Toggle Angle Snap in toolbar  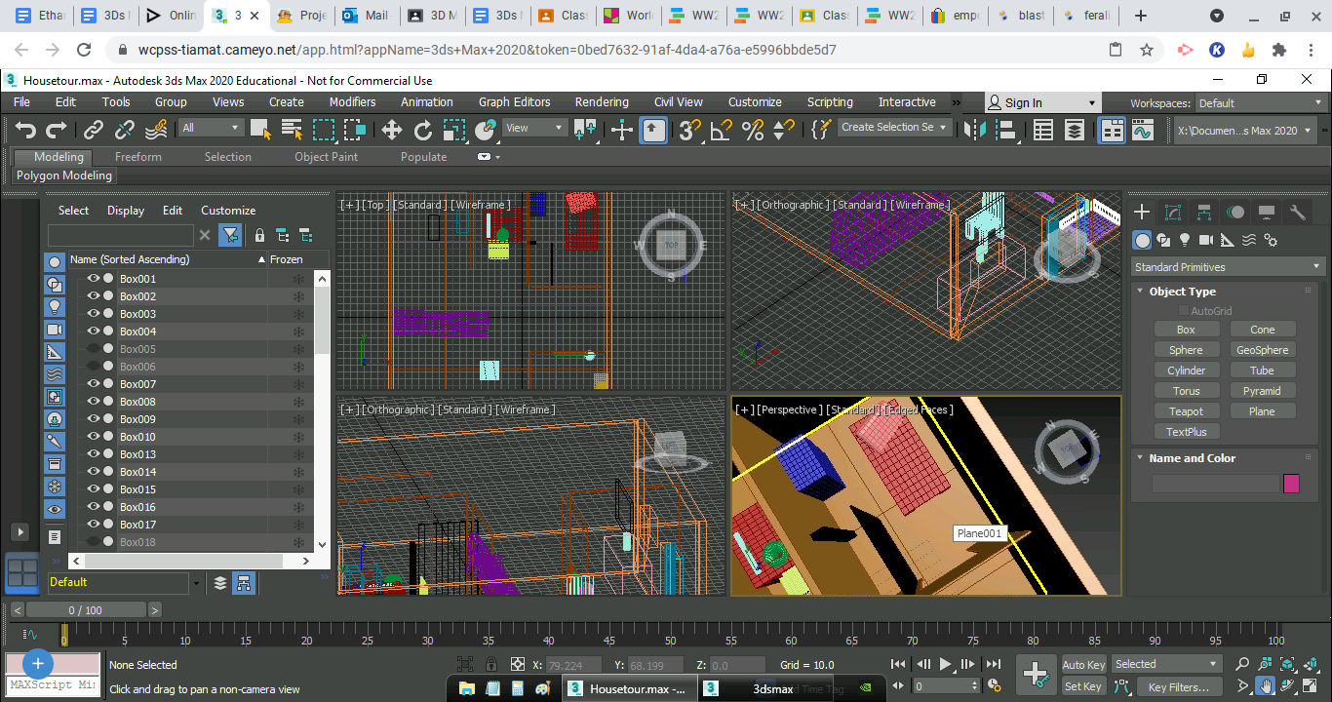(x=722, y=130)
